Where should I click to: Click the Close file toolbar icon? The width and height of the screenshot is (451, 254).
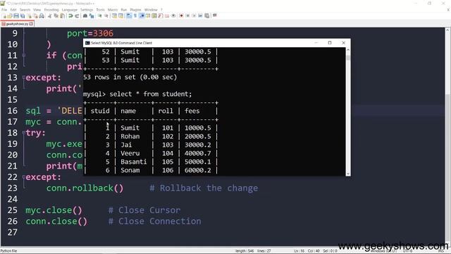[x=30, y=16]
